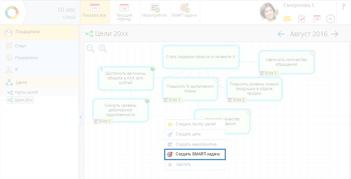Choose Создать SMART-задачу from context menu

195,154
